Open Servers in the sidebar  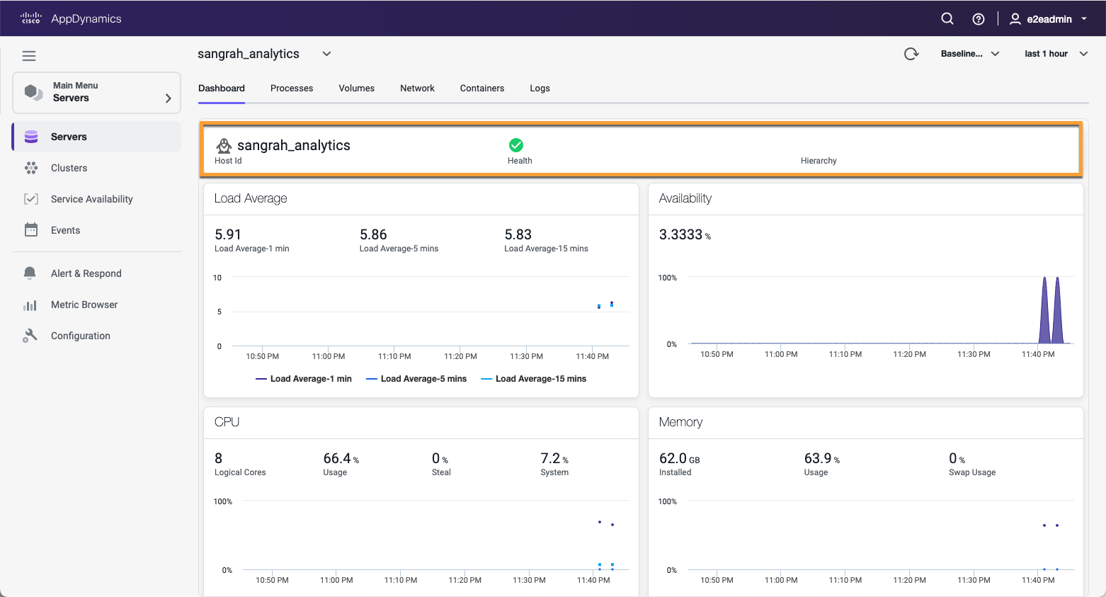click(x=97, y=137)
